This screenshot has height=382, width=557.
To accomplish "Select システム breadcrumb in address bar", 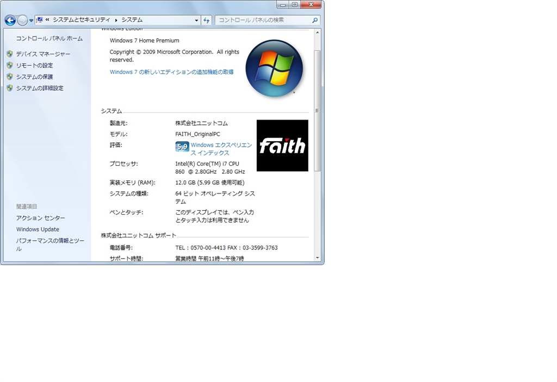I will click(x=132, y=20).
